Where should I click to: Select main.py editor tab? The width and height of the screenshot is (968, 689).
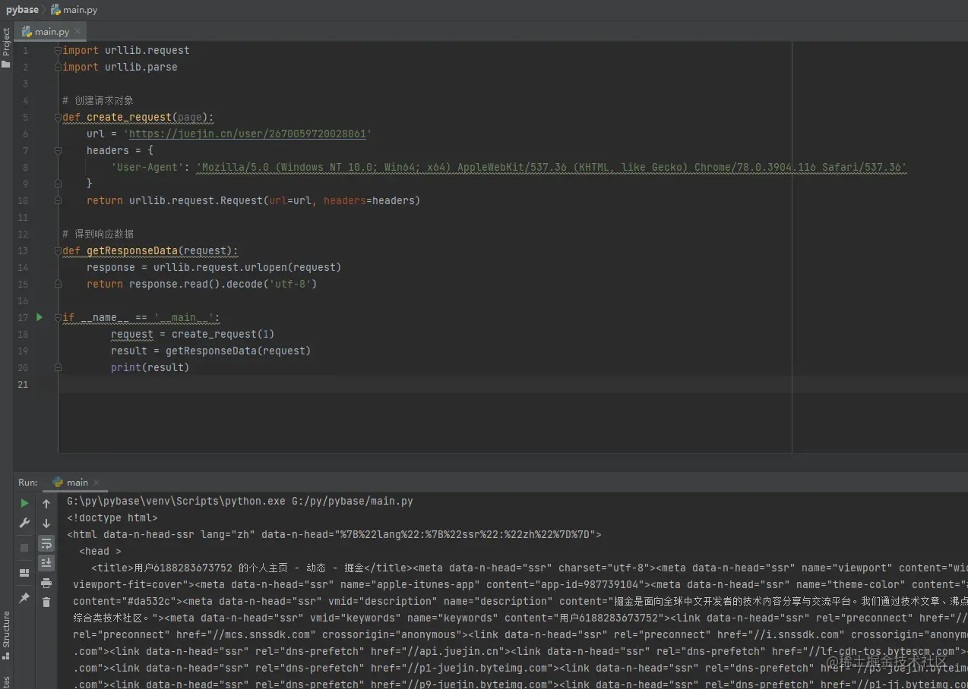pyautogui.click(x=52, y=32)
